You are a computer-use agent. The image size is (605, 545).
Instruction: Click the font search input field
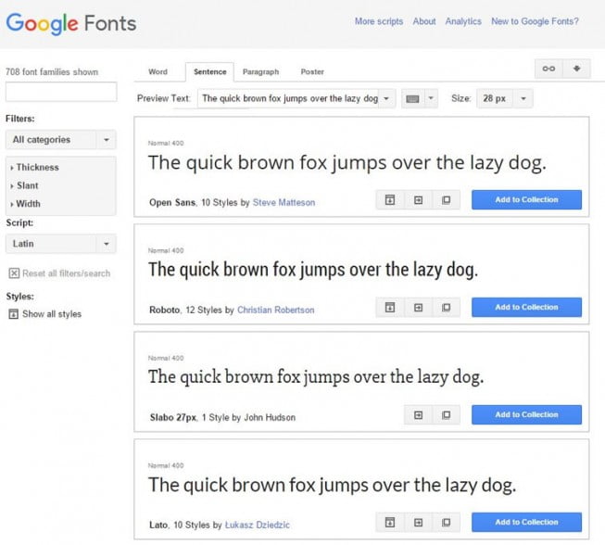(61, 92)
